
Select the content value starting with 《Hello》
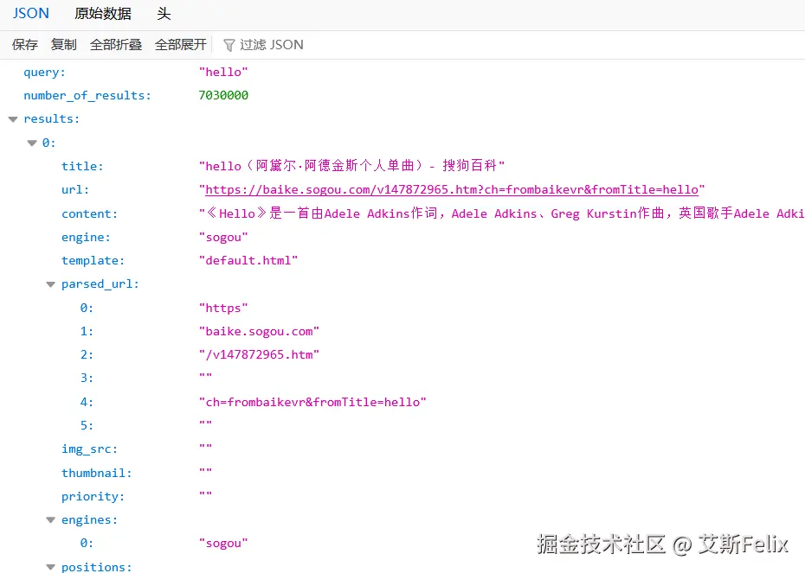click(501, 213)
